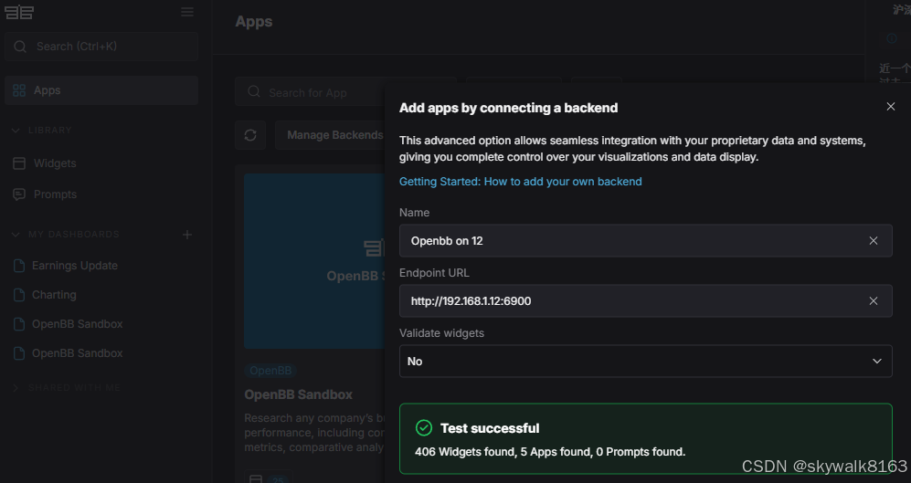The image size is (911, 483).
Task: Click the Test successful check icon
Action: coord(424,428)
